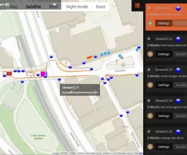The image size is (187, 155).
Task: Select the B&W map layer tab
Action: (54, 6)
